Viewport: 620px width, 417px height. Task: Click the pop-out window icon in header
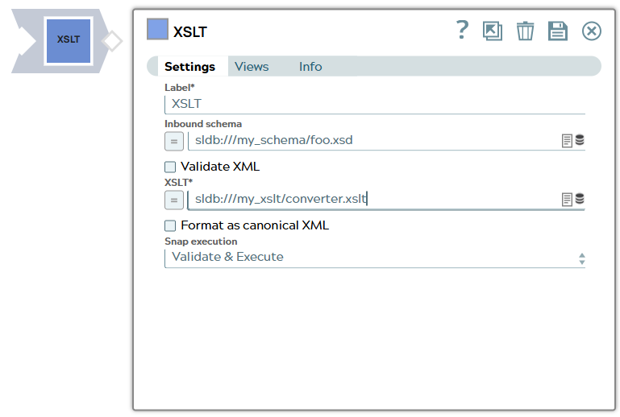(492, 31)
